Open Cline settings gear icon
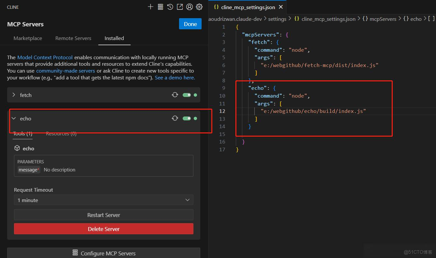The width and height of the screenshot is (436, 258). [199, 7]
